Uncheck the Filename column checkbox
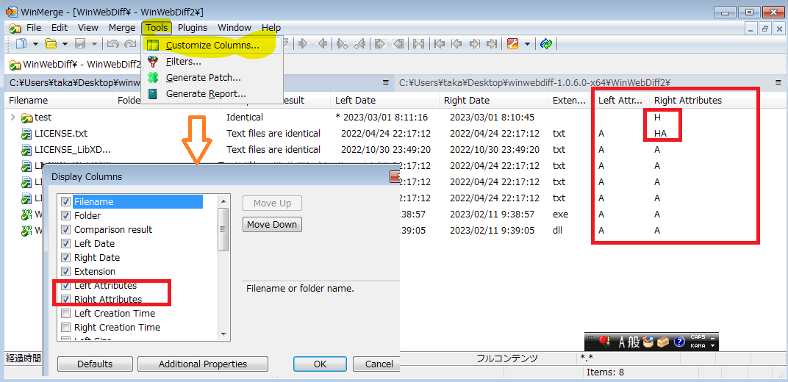Viewport: 788px width, 382px height. (x=65, y=202)
